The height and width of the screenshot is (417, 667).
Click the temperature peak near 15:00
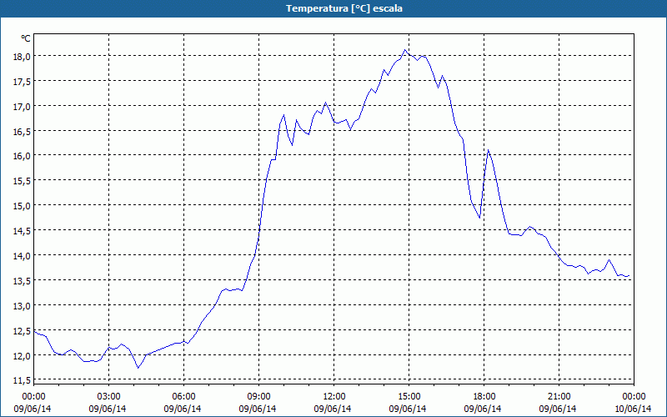(405, 50)
